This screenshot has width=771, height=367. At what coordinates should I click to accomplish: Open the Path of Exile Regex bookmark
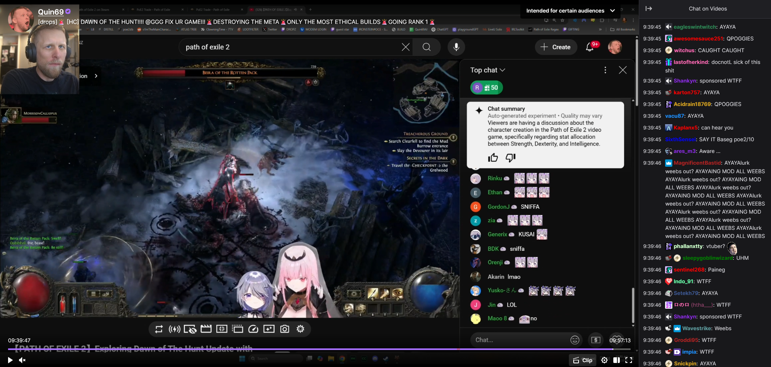click(x=543, y=30)
